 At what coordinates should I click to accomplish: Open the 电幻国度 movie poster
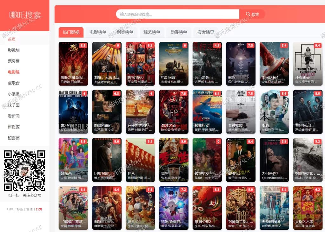click(x=174, y=64)
